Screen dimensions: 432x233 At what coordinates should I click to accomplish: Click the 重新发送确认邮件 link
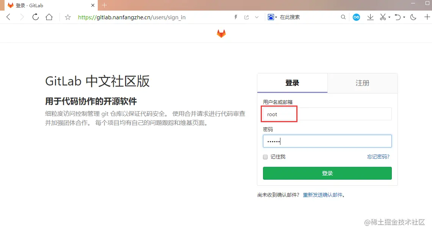[x=323, y=195]
